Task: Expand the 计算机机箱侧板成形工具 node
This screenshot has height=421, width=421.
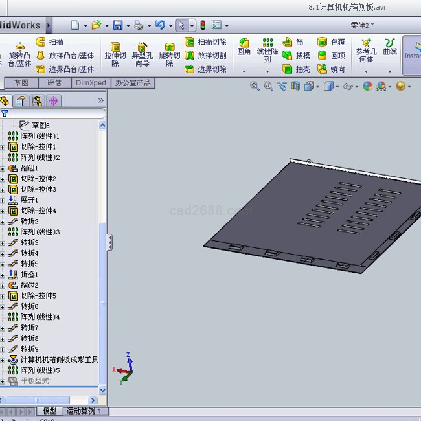Action: 3,360
